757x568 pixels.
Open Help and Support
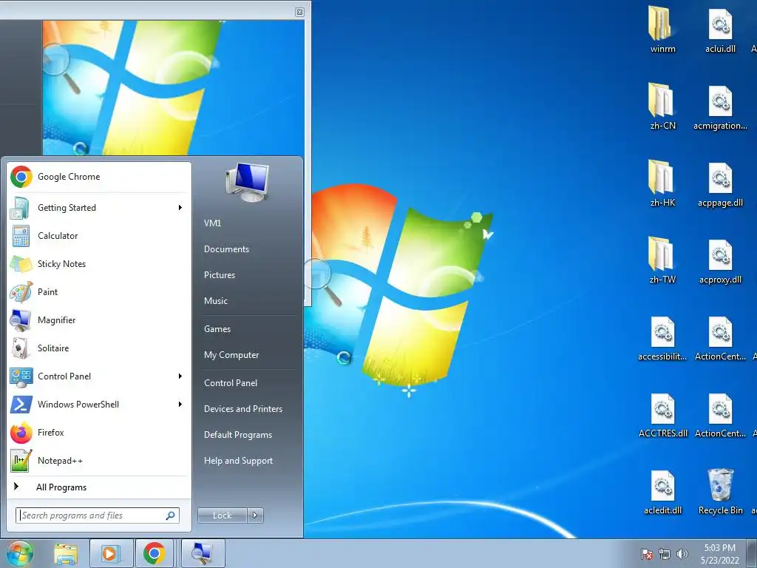click(x=238, y=461)
